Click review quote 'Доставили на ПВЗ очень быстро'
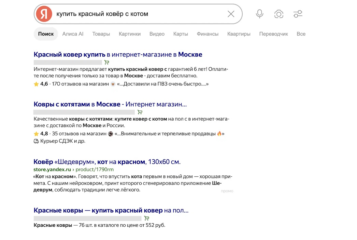Viewport: 357px width, 240px height. click(163, 84)
